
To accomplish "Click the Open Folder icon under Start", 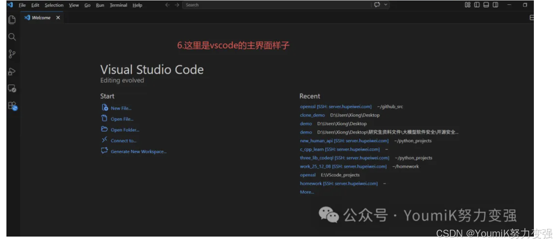I will [105, 129].
